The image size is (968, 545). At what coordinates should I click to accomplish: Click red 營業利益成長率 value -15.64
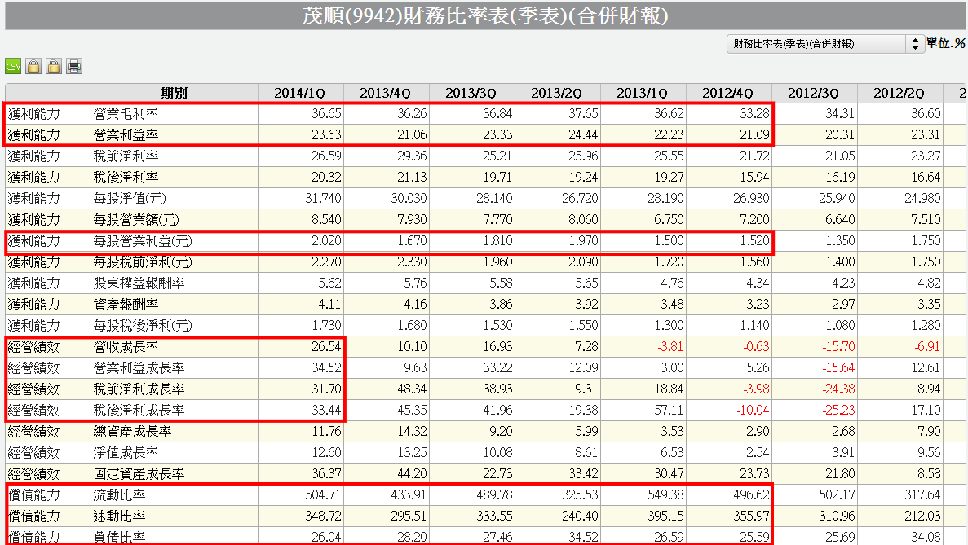coord(838,367)
